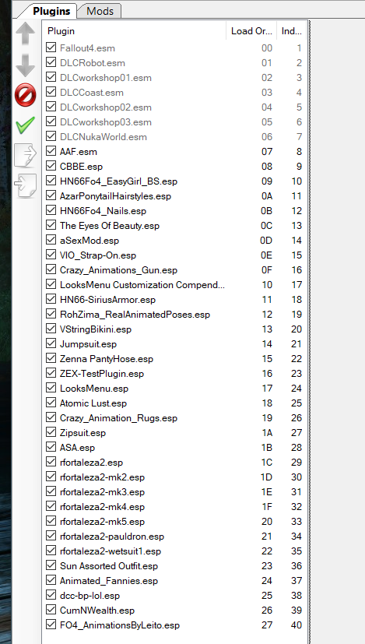Select RohZima_RealAnimatedPoses.esp plugin
Viewport: 365px width, 644px height.
click(135, 315)
